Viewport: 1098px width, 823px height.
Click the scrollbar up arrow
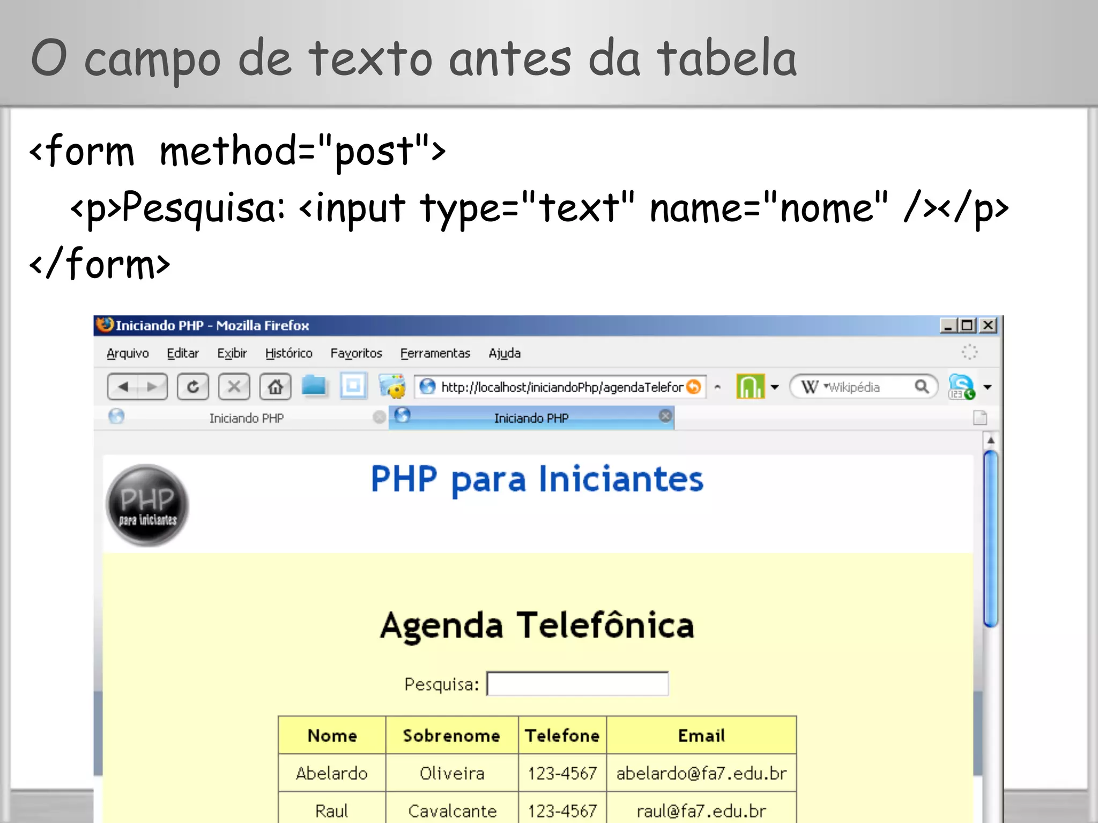point(991,440)
